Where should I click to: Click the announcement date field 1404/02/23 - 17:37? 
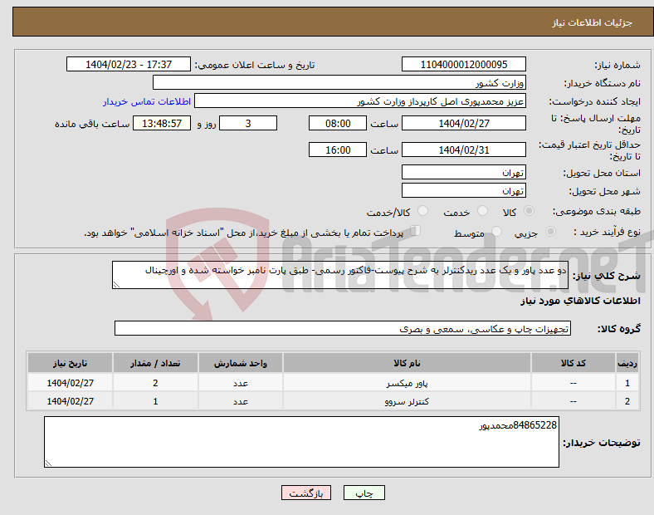pos(129,64)
